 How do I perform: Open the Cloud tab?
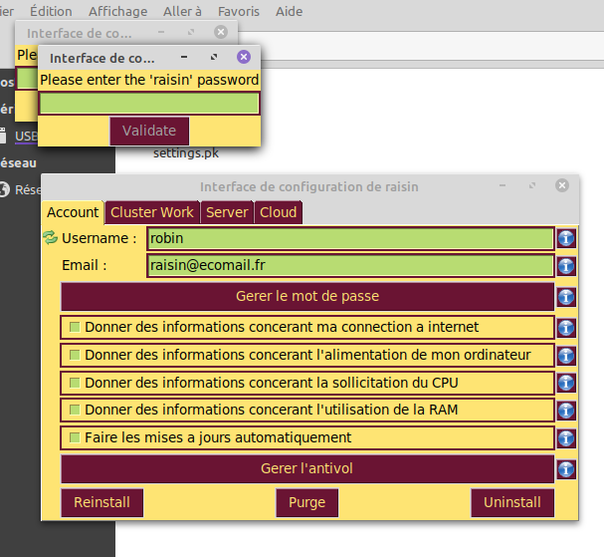(x=278, y=212)
